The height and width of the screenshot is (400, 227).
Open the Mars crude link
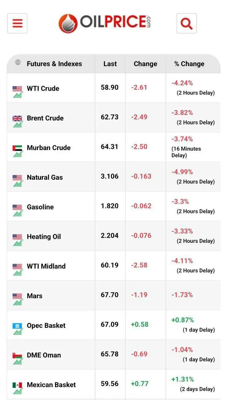click(x=34, y=296)
